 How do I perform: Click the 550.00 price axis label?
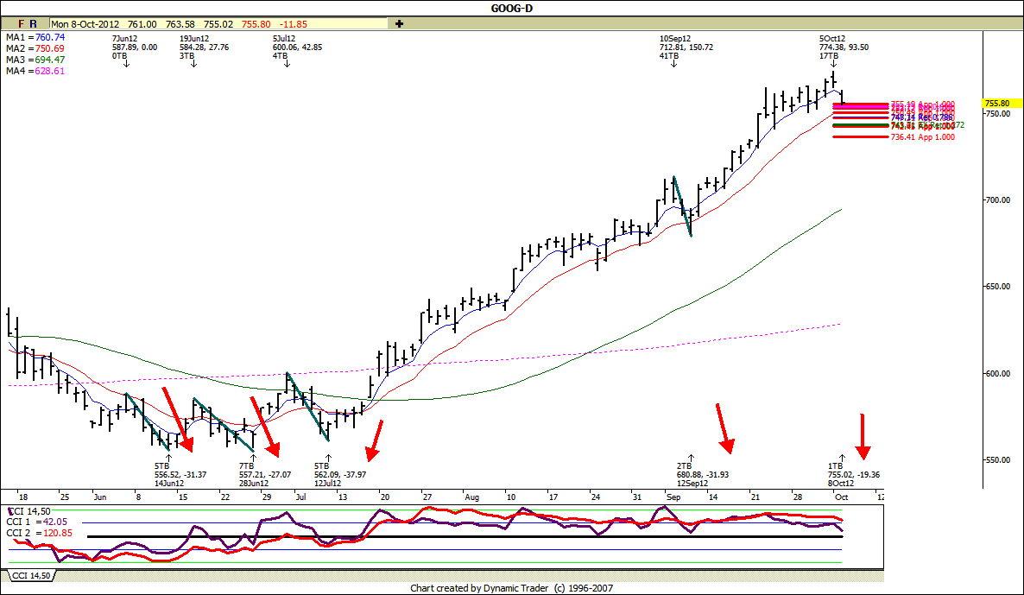(997, 459)
